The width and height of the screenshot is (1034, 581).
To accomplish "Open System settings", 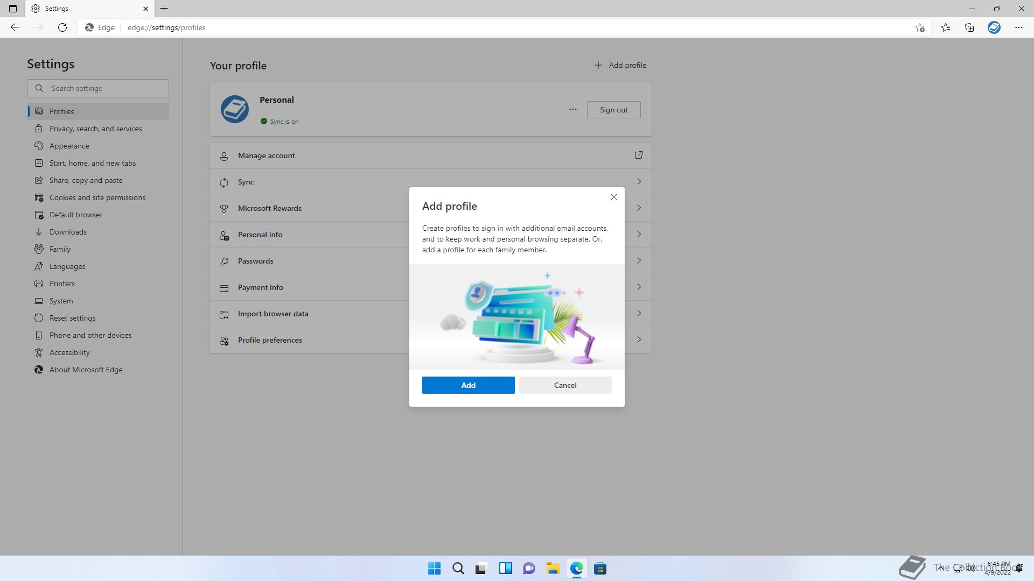I will (x=98, y=301).
